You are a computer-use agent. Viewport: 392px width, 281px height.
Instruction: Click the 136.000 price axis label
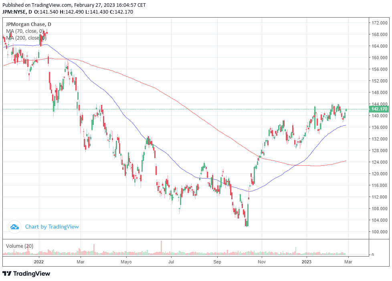(380, 127)
